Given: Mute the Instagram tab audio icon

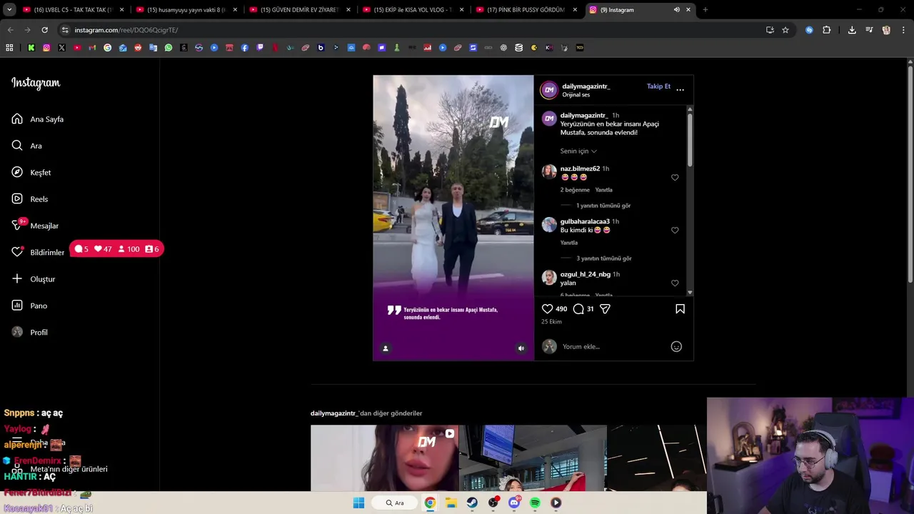Looking at the screenshot, I should [676, 10].
